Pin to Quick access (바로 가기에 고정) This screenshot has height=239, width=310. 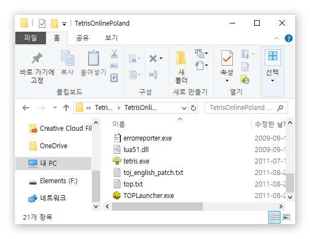point(37,67)
